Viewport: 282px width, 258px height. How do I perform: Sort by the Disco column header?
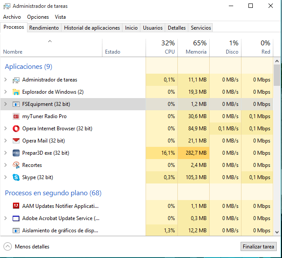click(x=225, y=48)
